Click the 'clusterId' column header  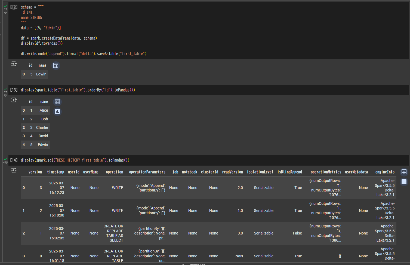[x=209, y=172]
